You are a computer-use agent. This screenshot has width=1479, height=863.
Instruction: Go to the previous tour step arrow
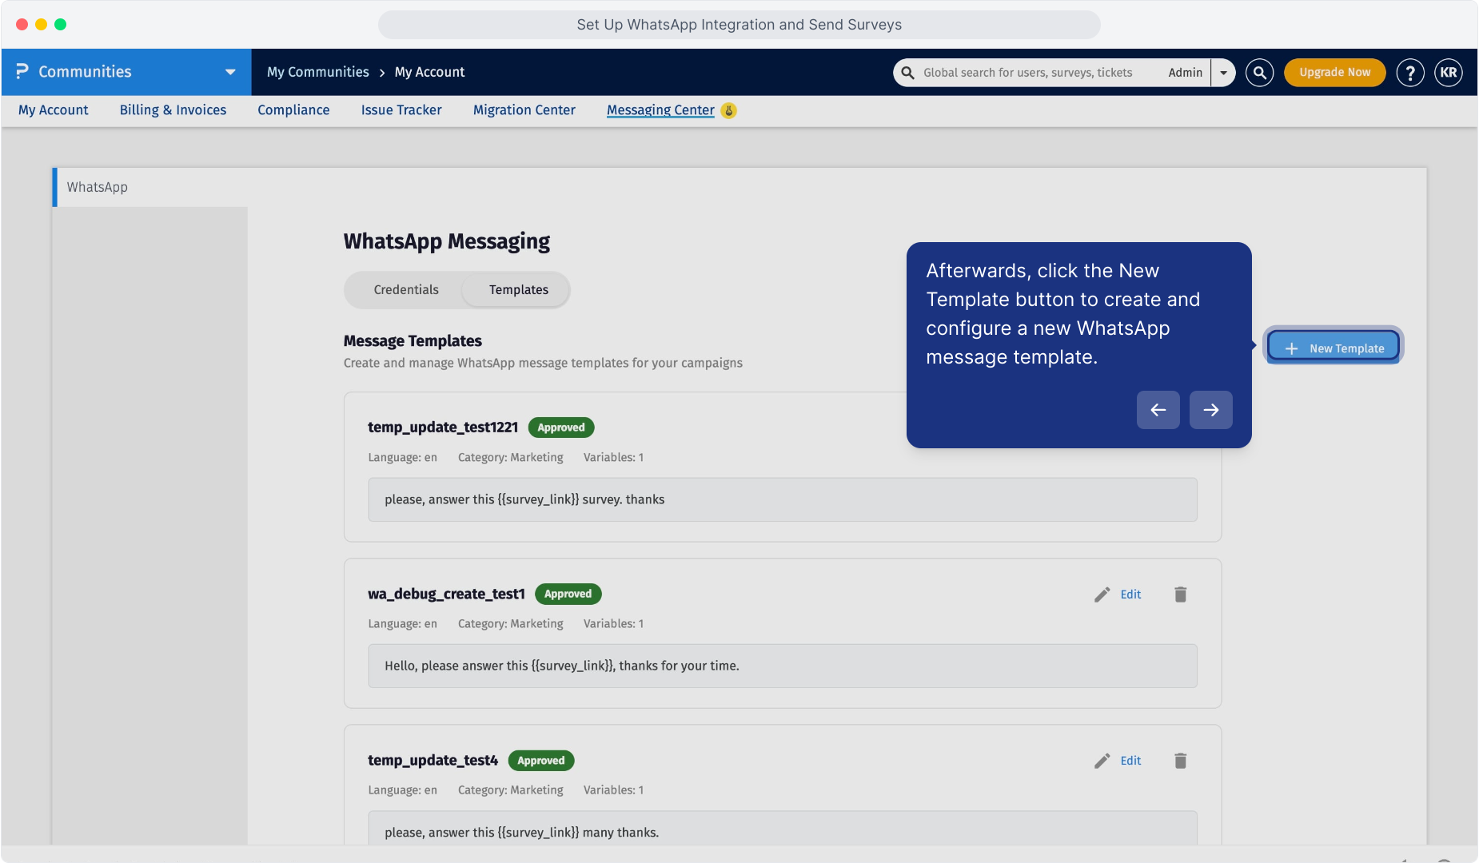(x=1158, y=410)
